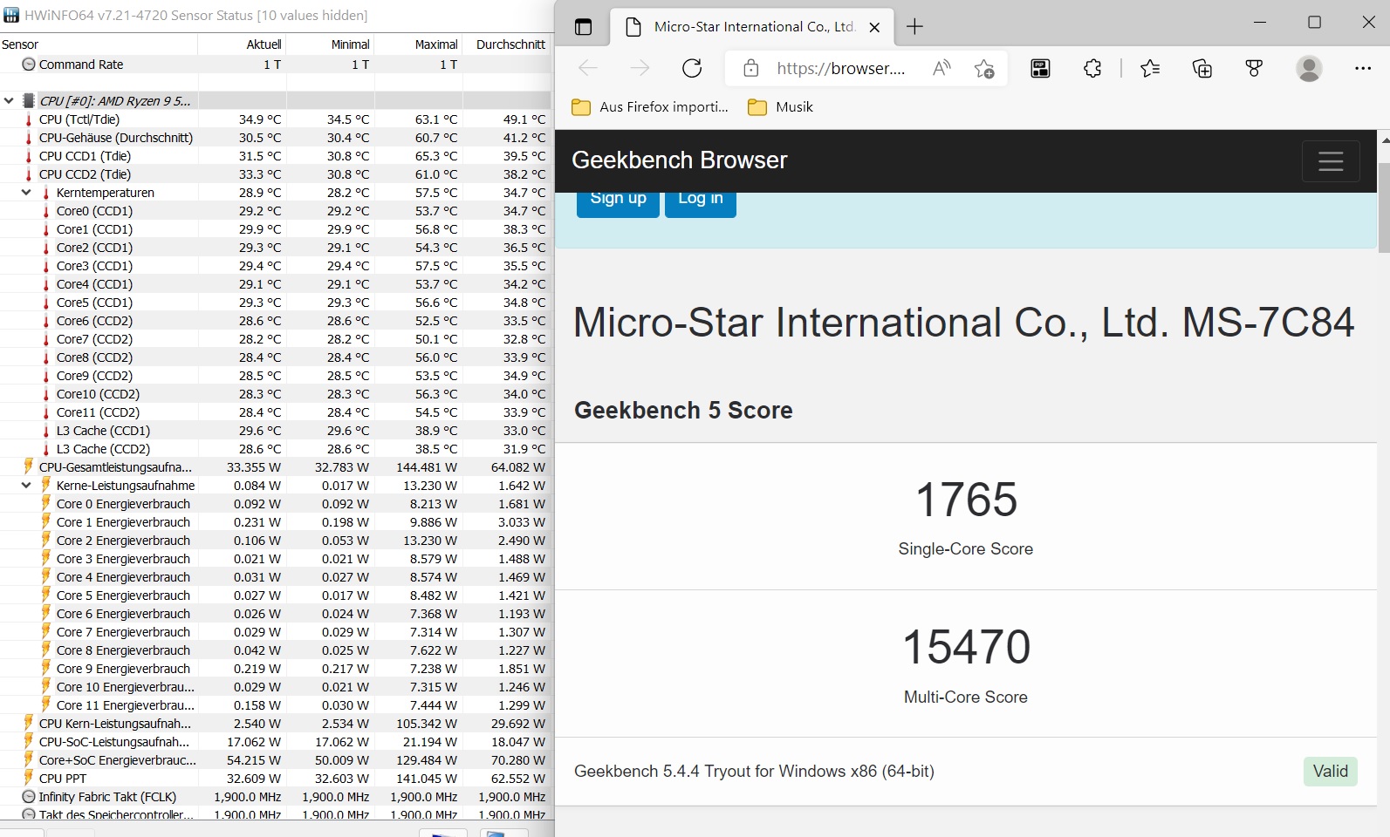Select the L3 Cache (CCD2) row
Image resolution: width=1390 pixels, height=837 pixels.
tap(276, 449)
